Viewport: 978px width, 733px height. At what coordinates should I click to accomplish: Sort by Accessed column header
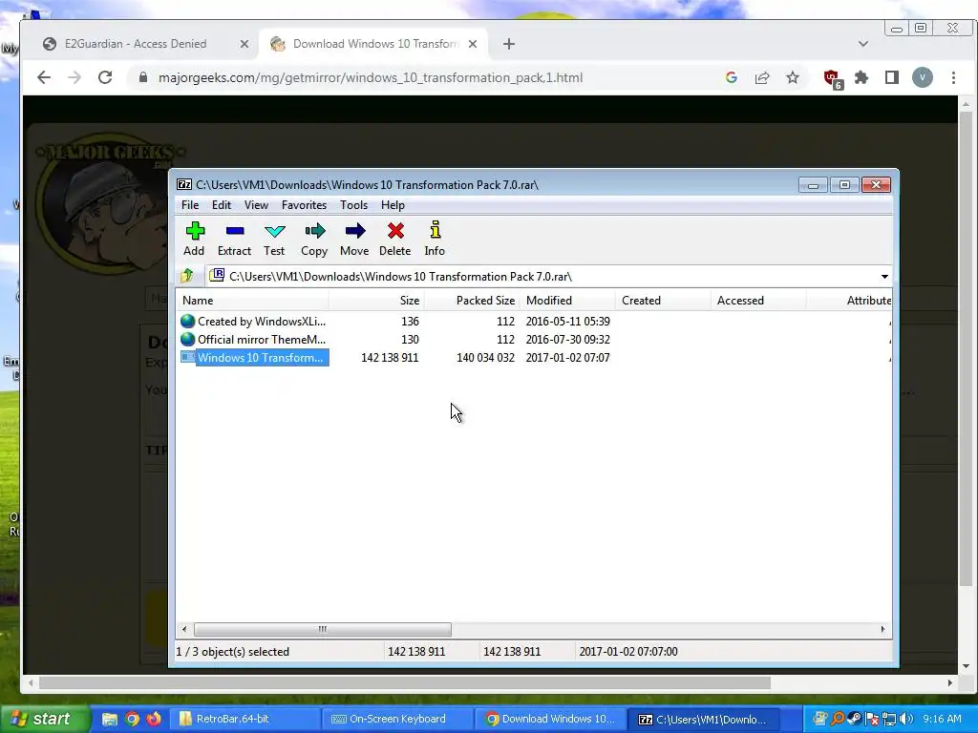pos(758,301)
